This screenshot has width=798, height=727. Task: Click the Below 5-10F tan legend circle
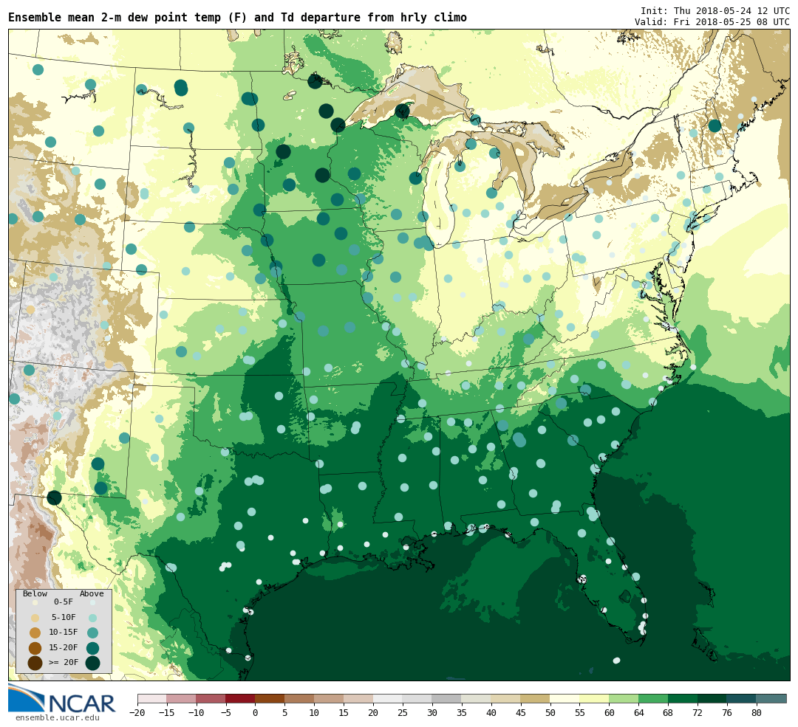click(x=35, y=618)
